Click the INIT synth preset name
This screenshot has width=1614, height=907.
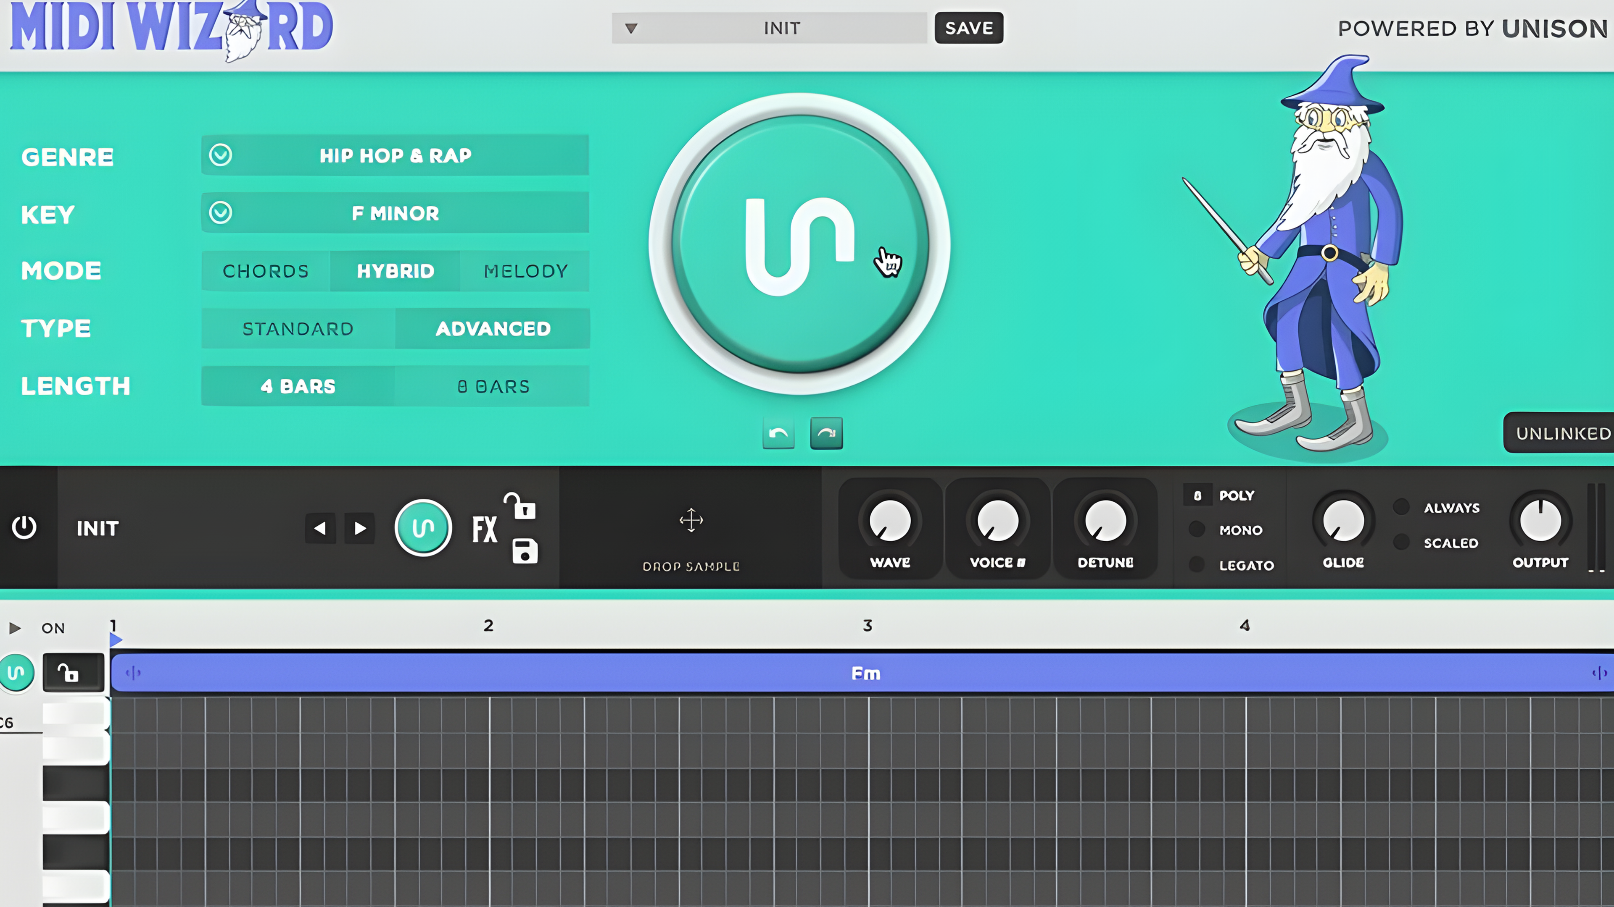point(98,528)
